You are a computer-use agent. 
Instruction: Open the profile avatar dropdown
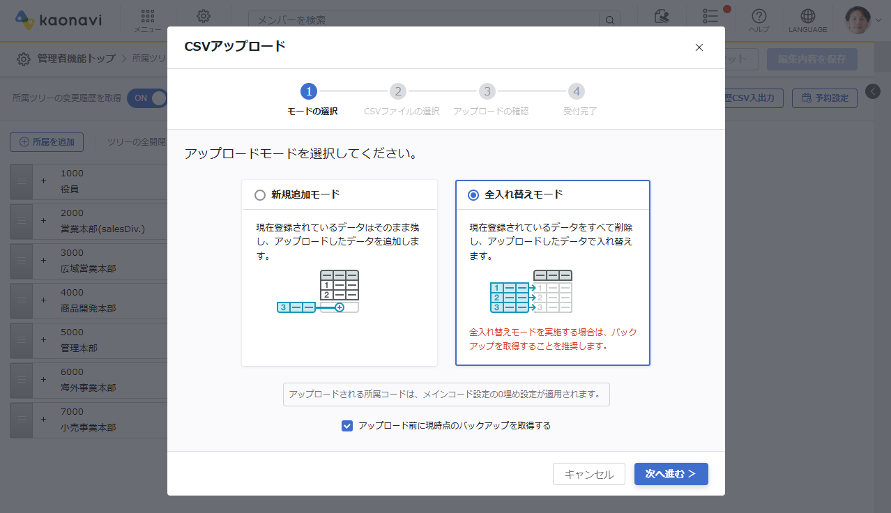860,20
